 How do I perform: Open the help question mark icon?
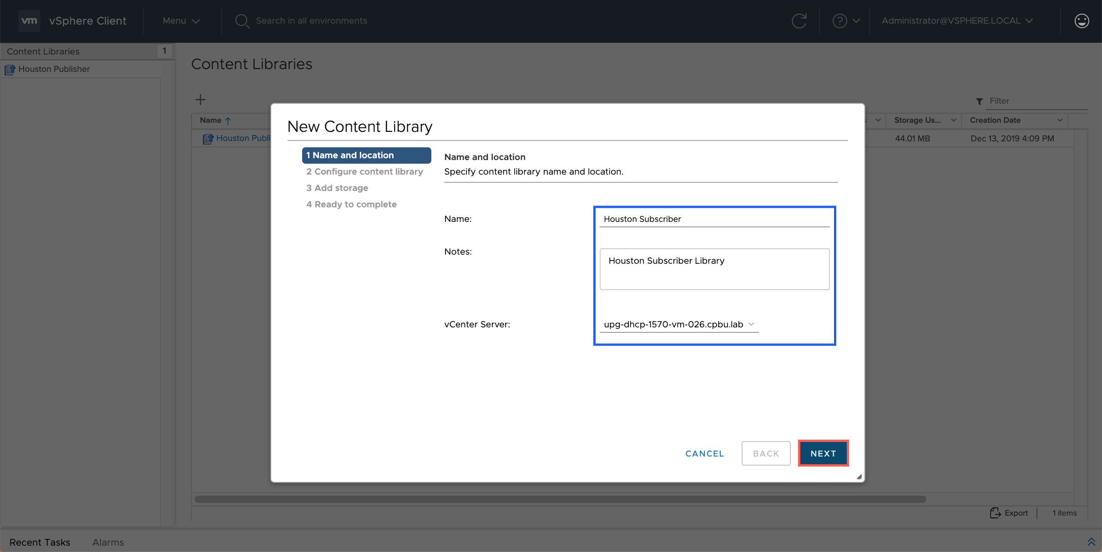click(x=839, y=21)
